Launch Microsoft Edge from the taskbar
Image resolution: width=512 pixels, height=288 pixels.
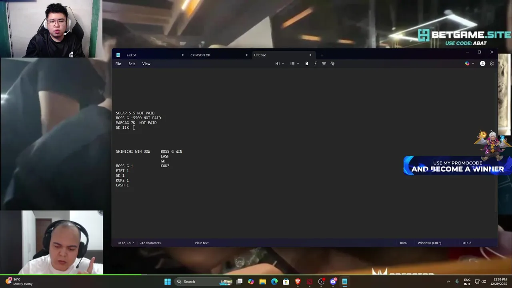[x=274, y=282]
